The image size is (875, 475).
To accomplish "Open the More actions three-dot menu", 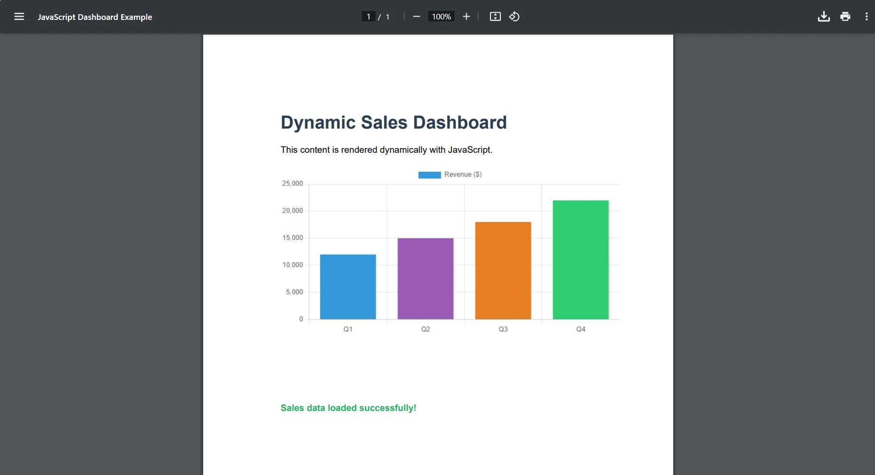I will (866, 17).
